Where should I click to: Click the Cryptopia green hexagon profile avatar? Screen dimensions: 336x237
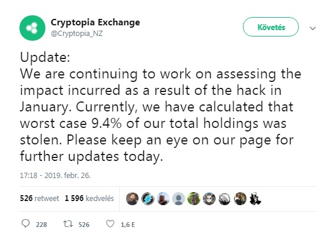[x=32, y=28]
